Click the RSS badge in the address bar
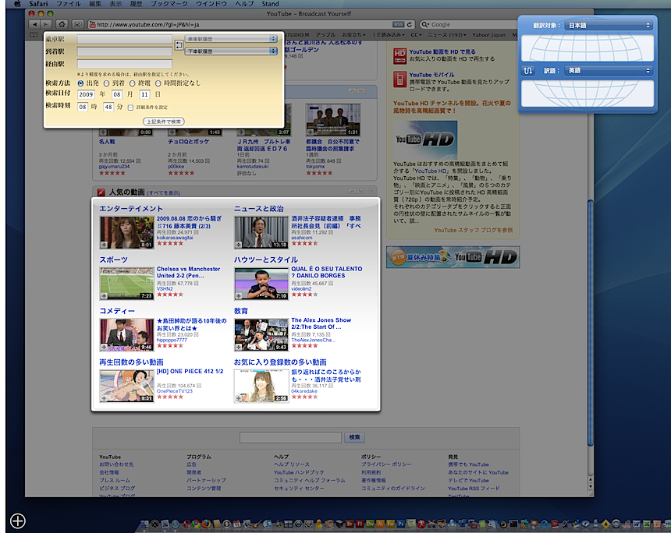Image resolution: width=671 pixels, height=533 pixels. pyautogui.click(x=399, y=24)
